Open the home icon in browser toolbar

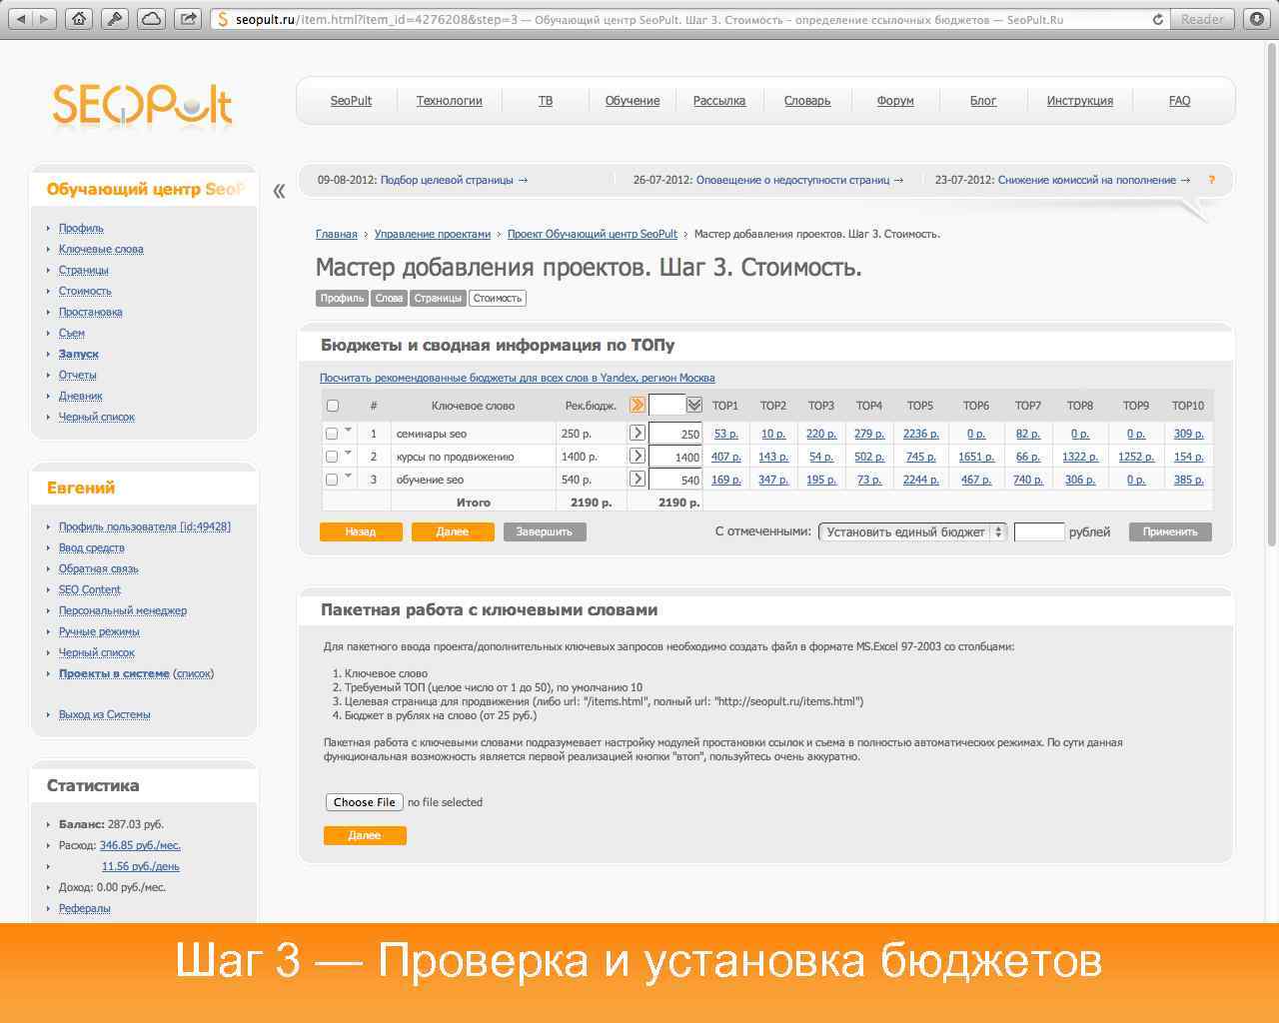pos(78,17)
